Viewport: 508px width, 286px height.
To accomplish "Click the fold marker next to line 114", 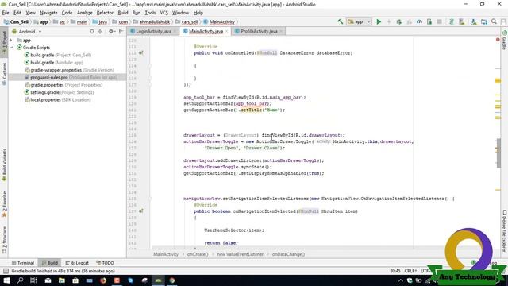I will point(150,65).
